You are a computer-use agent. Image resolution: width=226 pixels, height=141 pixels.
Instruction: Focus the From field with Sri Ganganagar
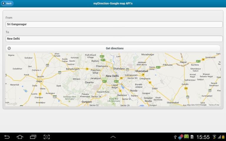[x=114, y=24]
